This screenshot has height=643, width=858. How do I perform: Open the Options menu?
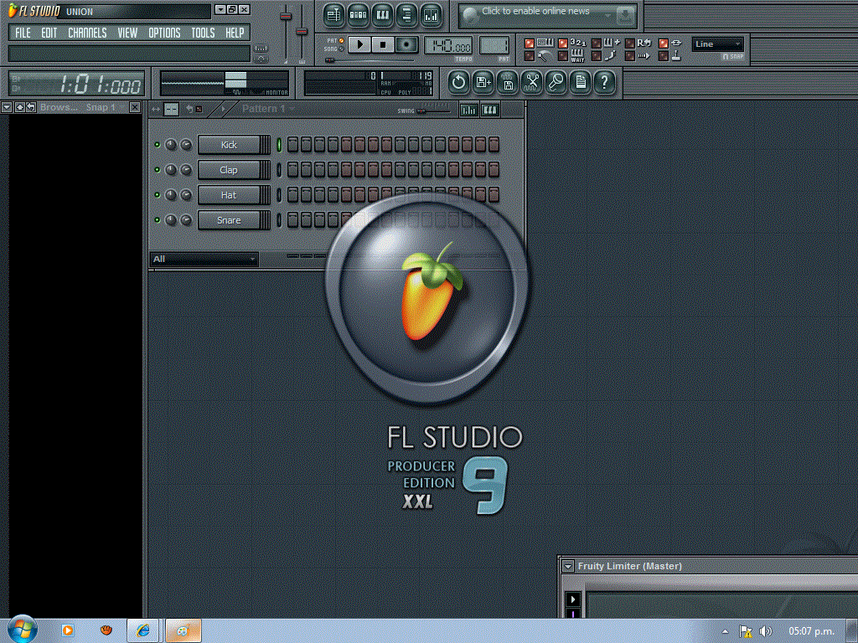point(164,33)
